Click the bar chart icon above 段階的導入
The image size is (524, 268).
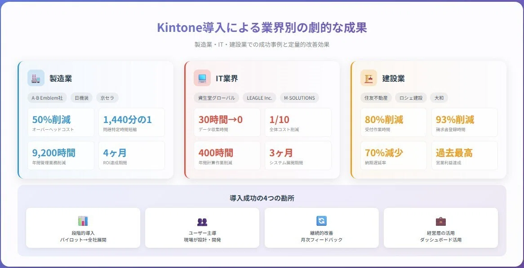[83, 221]
